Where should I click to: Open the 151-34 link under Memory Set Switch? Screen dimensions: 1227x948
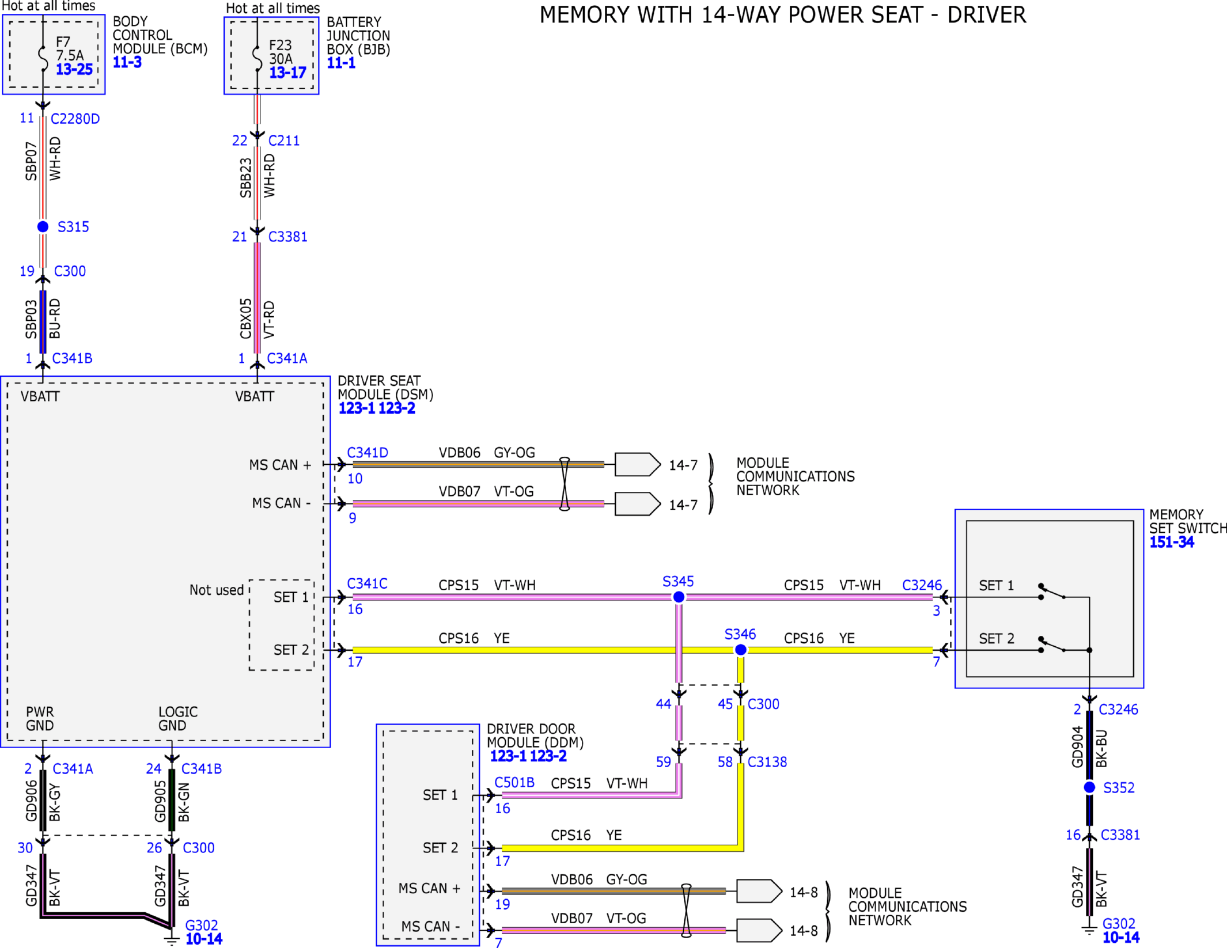tap(1171, 542)
